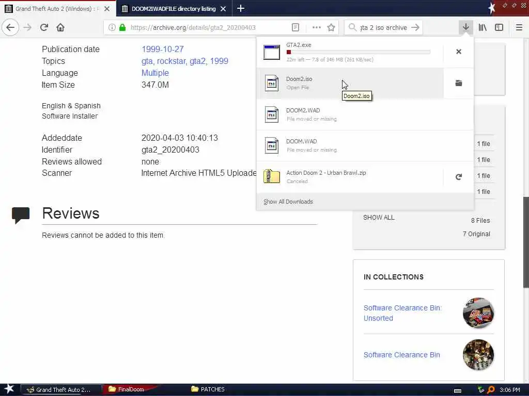Open the FinalDoom taskbar folder

point(128,390)
